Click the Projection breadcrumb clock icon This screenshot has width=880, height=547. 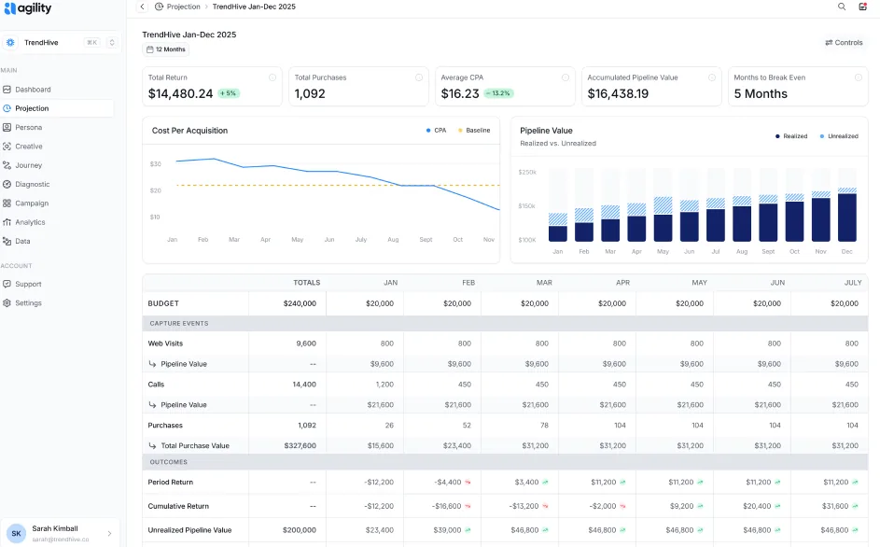click(160, 7)
